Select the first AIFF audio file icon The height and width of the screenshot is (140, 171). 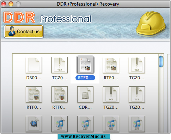(60, 124)
